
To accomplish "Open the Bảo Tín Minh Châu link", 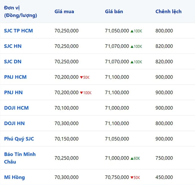I will tap(20, 158).
